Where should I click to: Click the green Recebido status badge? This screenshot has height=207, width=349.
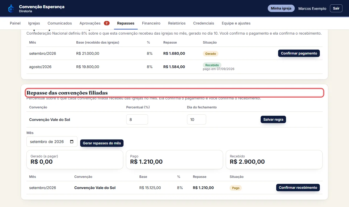click(x=212, y=65)
